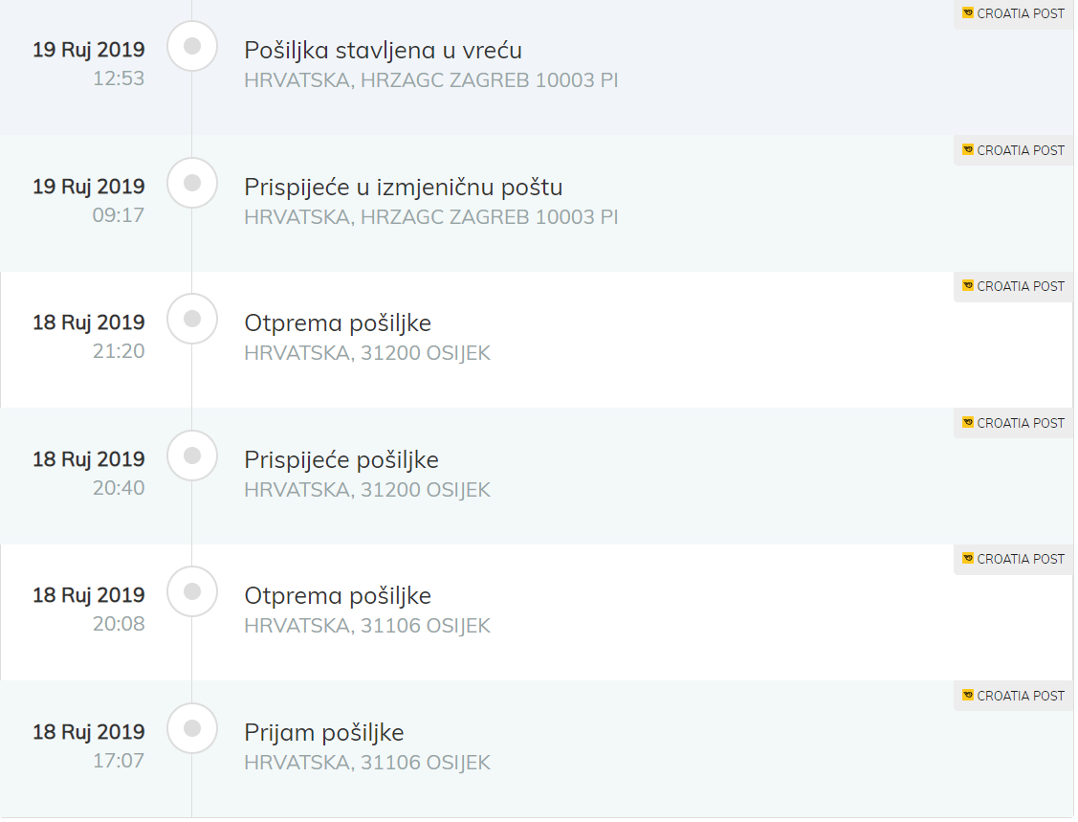Image resolution: width=1078 pixels, height=822 pixels.
Task: Click the Croatia Post badge for 18 Ruj 17:07
Action: [1013, 696]
